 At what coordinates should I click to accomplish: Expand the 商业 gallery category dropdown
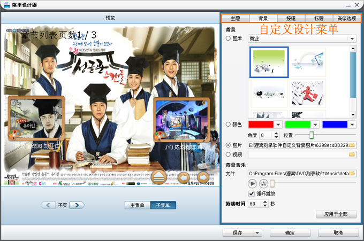pyautogui.click(x=352, y=38)
